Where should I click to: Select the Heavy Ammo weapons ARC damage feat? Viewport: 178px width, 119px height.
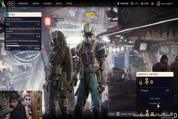pyautogui.click(x=23, y=45)
